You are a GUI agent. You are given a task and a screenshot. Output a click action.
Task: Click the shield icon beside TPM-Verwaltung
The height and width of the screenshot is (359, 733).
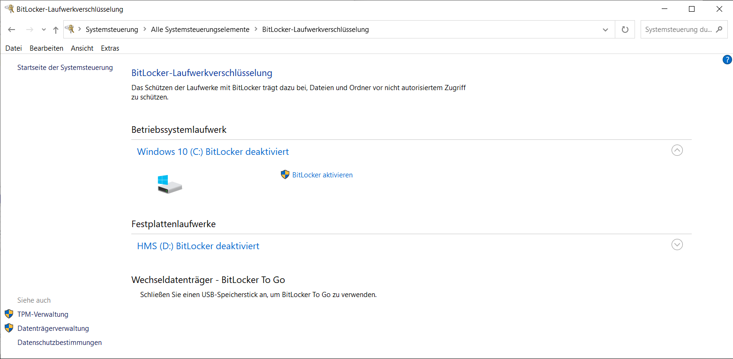click(9, 314)
